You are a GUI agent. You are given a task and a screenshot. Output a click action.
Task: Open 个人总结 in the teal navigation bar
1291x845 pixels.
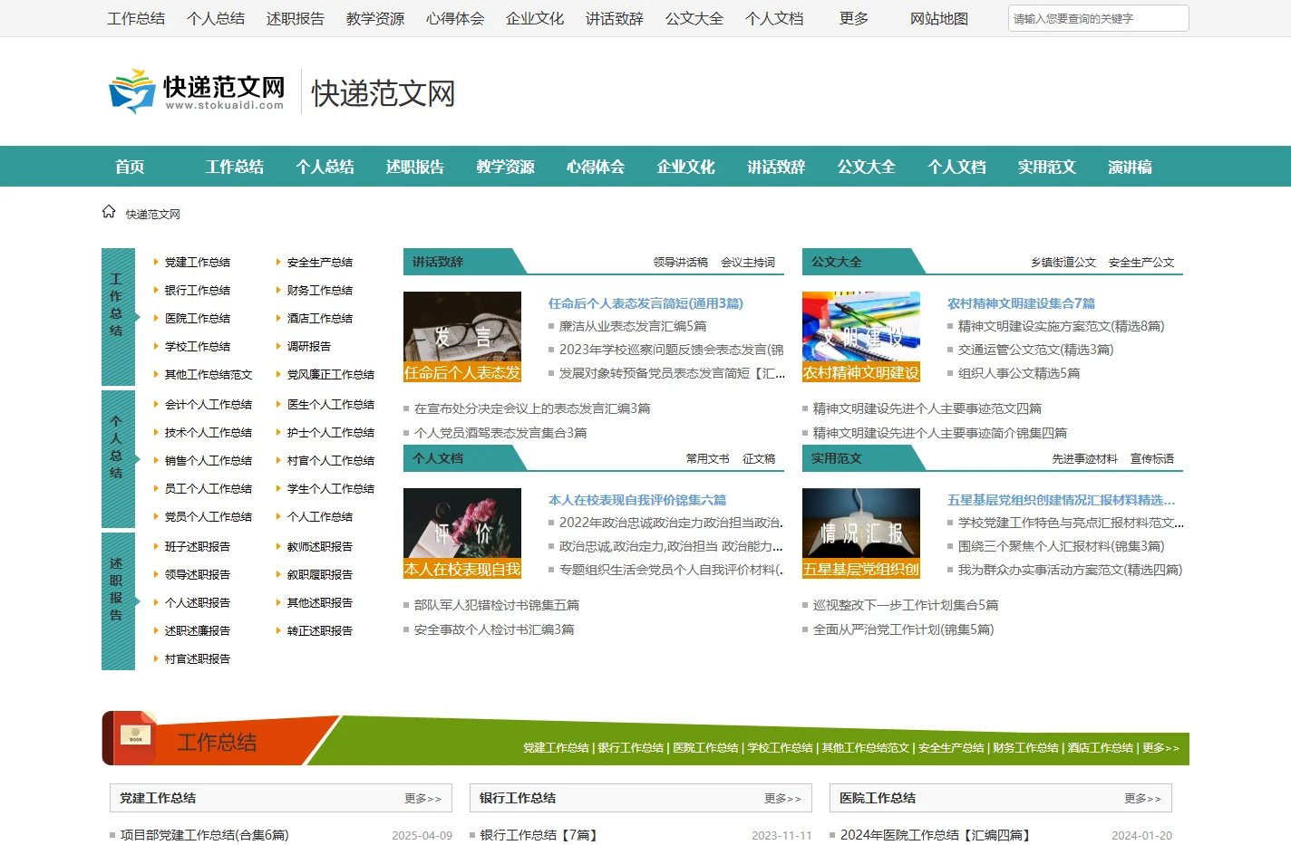tap(325, 167)
